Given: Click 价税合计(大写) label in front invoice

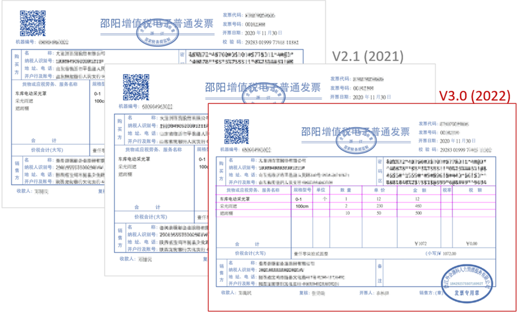Looking at the screenshot, I should tap(250, 253).
